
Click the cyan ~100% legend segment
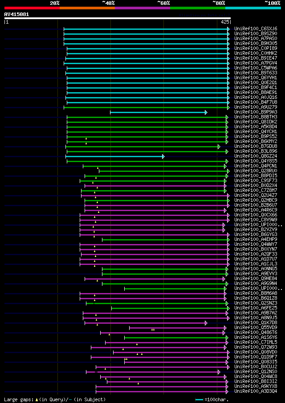[253, 8]
